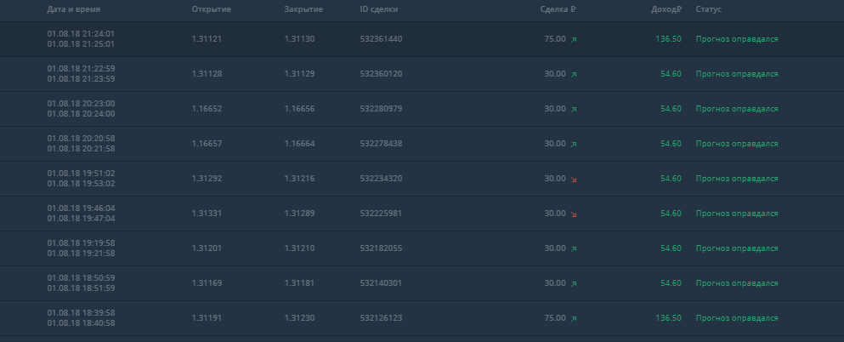The height and width of the screenshot is (342, 844).
Task: Click the 75.00 amount for trade 532126123
Action: pyautogui.click(x=555, y=318)
